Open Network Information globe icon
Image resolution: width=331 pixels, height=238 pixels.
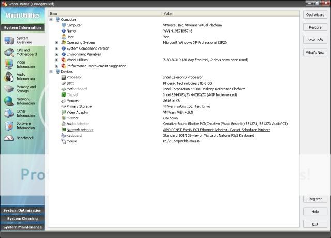(x=9, y=101)
